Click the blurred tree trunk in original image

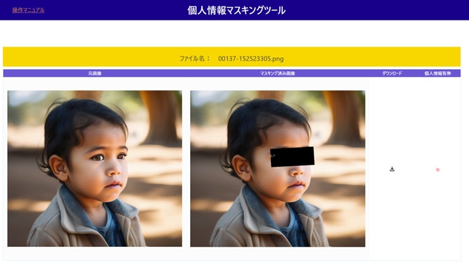point(160,117)
